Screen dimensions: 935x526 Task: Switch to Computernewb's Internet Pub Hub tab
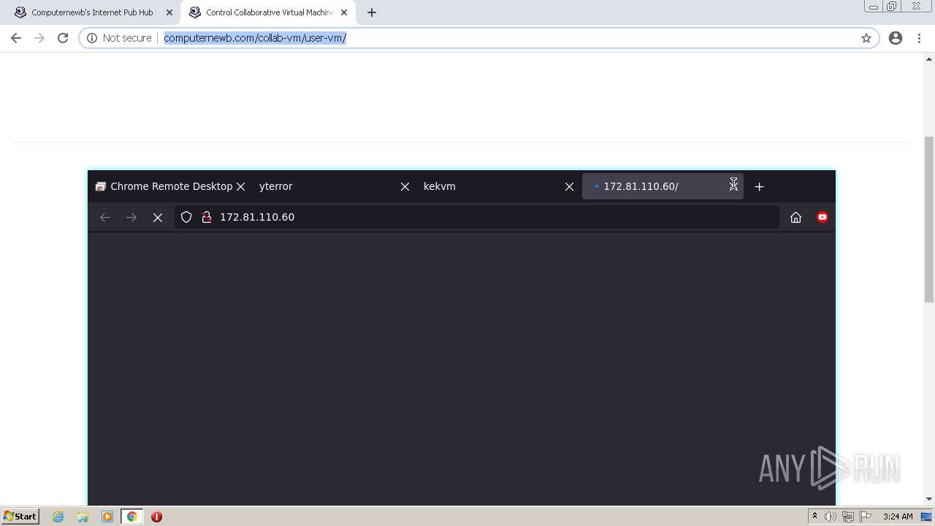click(x=92, y=12)
